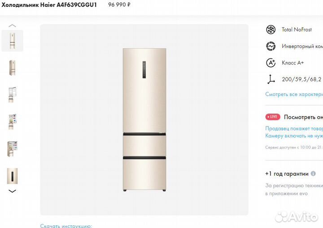
Task: Click the energy class A+ icon
Action: (x=271, y=63)
